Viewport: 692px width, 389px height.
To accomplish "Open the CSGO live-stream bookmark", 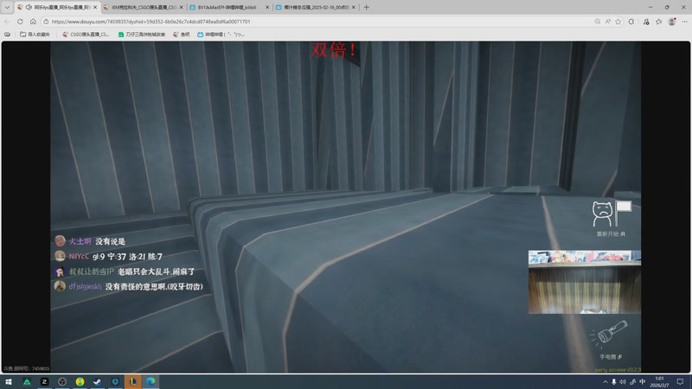I will 86,34.
